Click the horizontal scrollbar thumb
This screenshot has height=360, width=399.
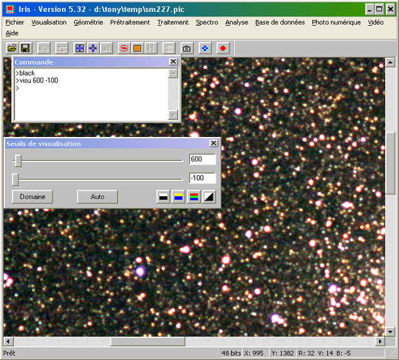pos(148,341)
